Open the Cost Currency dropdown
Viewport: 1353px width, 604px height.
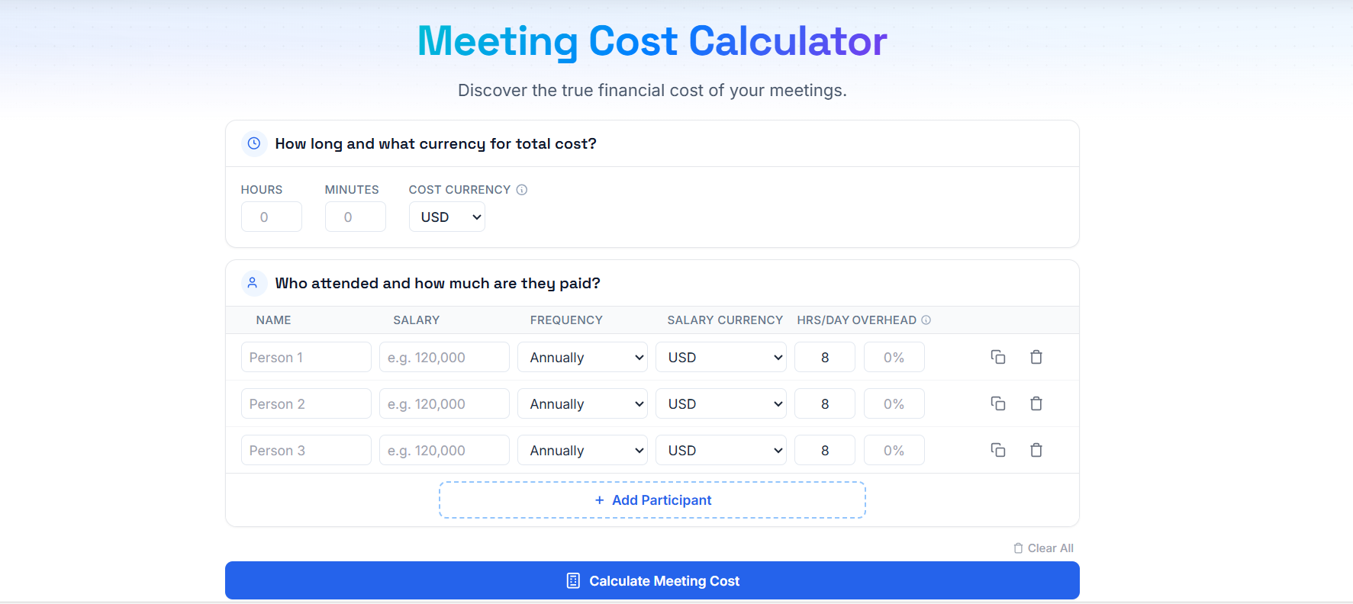tap(446, 217)
